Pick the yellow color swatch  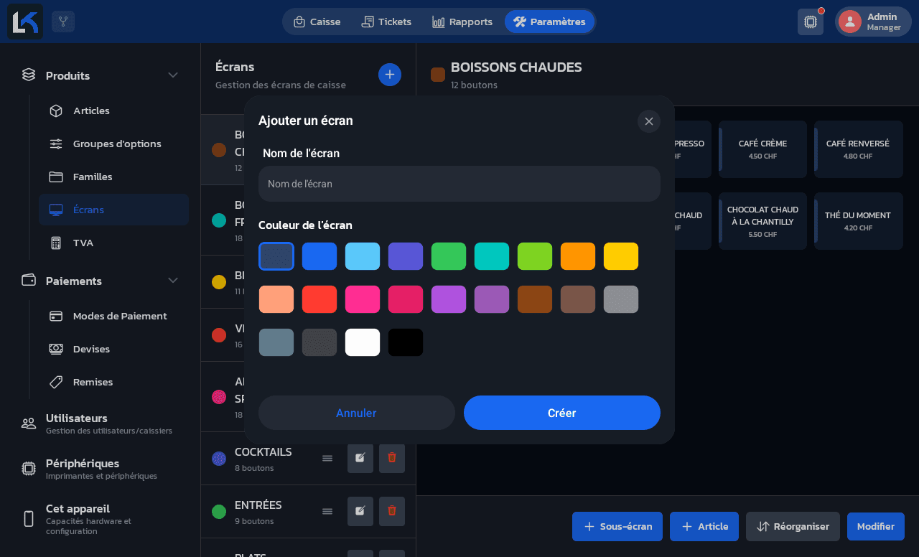(621, 256)
